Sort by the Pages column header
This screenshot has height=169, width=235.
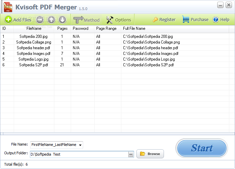(62, 28)
